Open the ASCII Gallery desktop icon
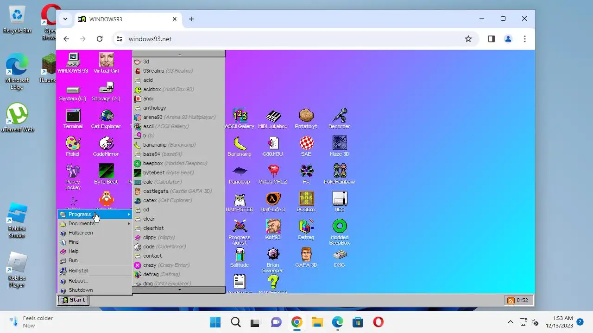 [240, 119]
